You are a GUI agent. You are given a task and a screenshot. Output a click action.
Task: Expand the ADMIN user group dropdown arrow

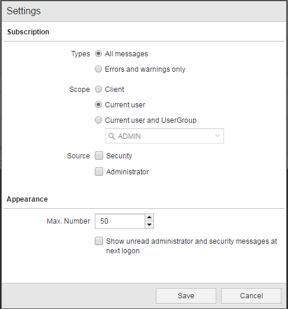217,136
